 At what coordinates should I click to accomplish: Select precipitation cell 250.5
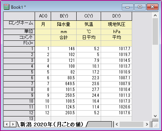pyautogui.click(x=64, y=96)
